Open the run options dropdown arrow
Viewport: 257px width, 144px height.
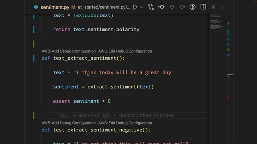[x=142, y=7]
